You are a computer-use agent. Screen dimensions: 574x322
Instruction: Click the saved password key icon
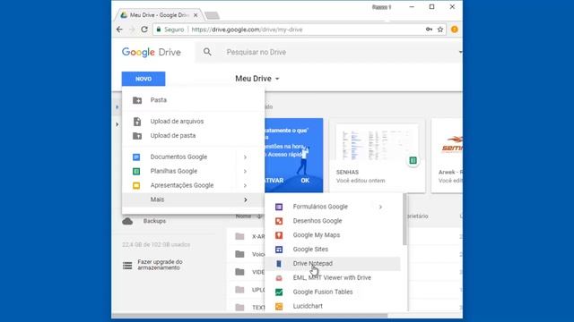click(x=429, y=30)
